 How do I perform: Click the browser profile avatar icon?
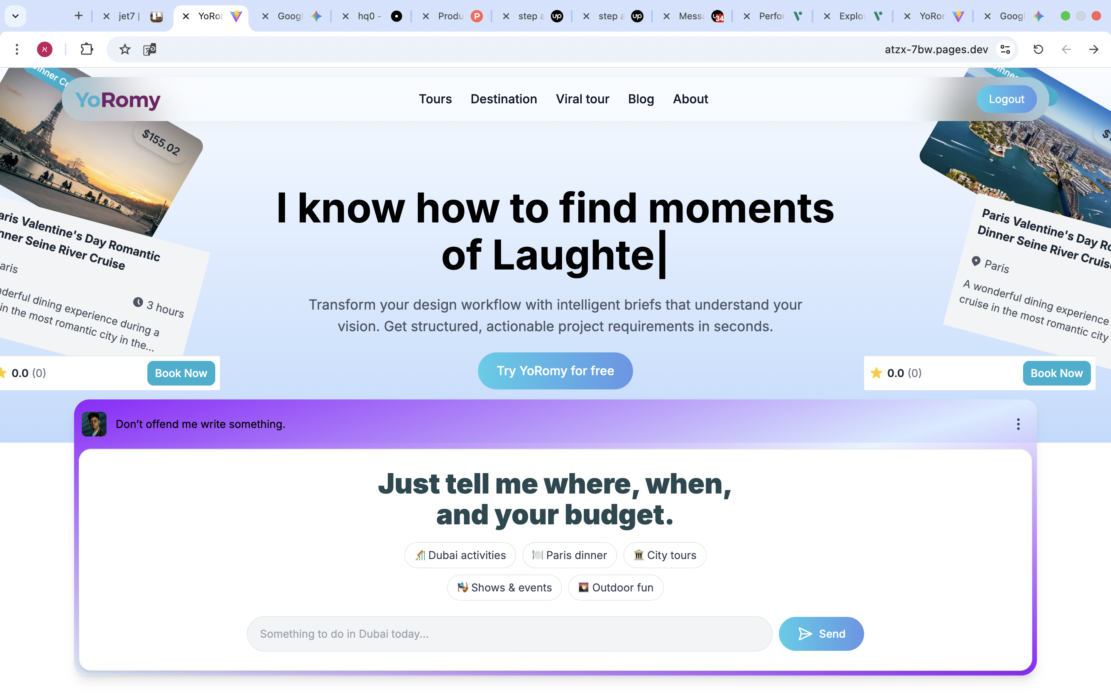coord(44,49)
